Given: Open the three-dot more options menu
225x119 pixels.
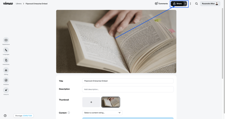Looking at the screenshot, I should click(190, 4).
